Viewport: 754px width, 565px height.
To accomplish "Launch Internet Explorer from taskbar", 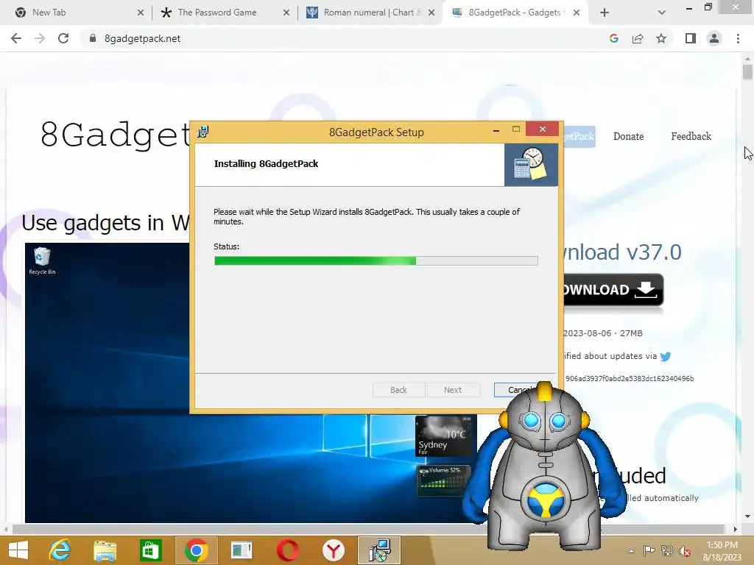I will point(60,550).
